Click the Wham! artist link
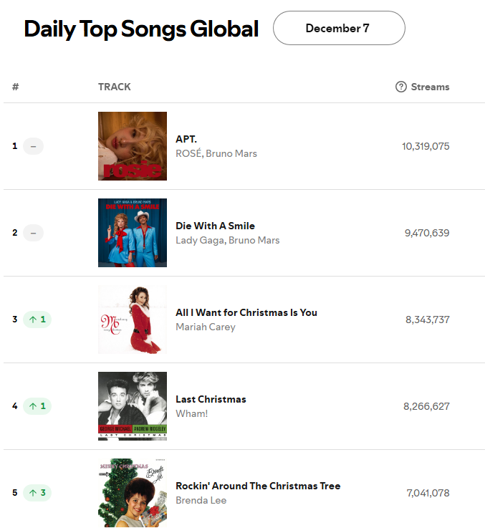 point(192,413)
